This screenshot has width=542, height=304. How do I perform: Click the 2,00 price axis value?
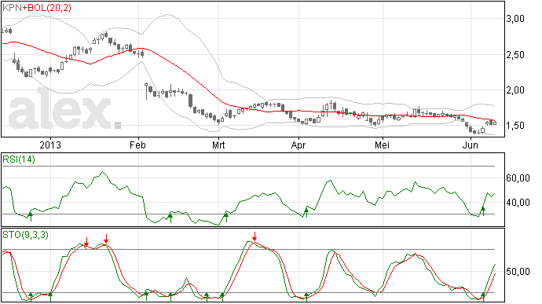tap(515, 90)
